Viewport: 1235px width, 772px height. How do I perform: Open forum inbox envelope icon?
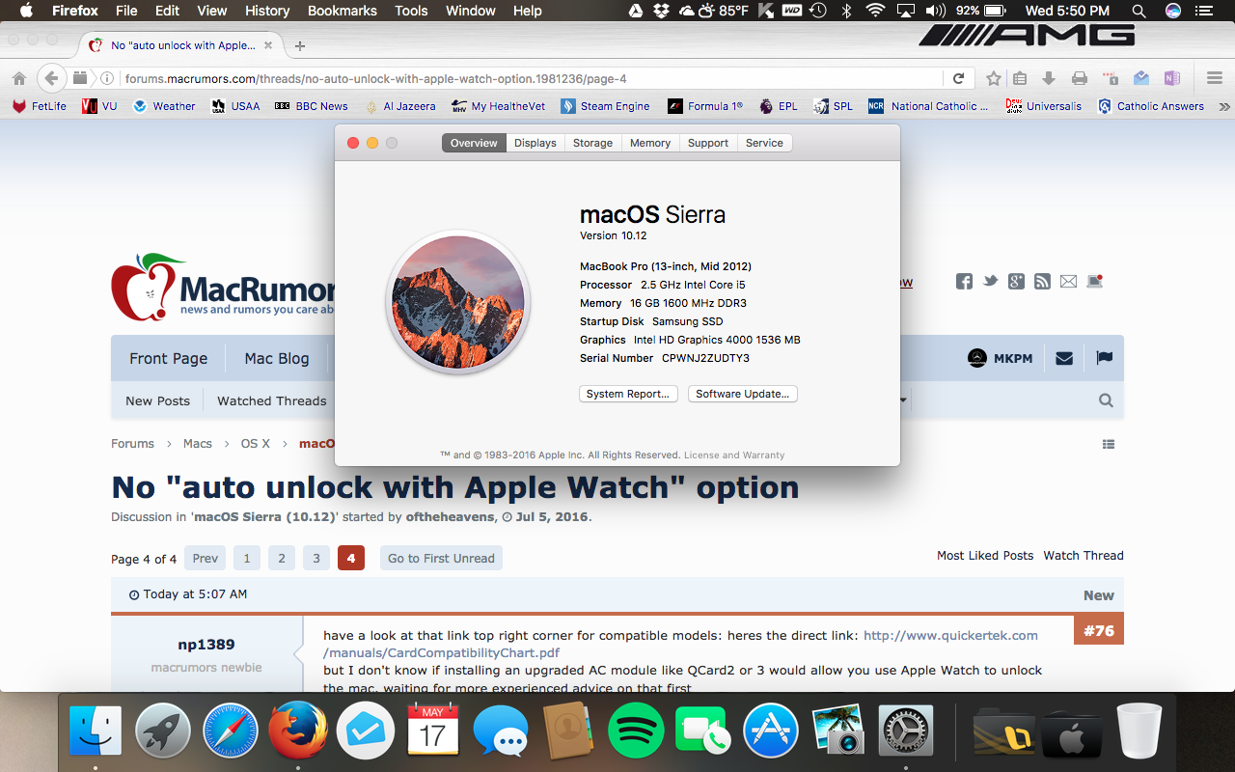[x=1064, y=358]
